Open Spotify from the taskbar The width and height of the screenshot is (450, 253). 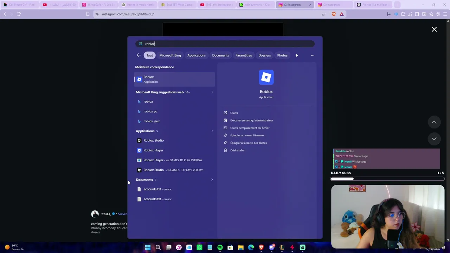pyautogui.click(x=220, y=247)
